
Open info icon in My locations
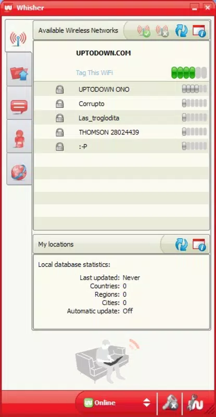[x=199, y=244]
